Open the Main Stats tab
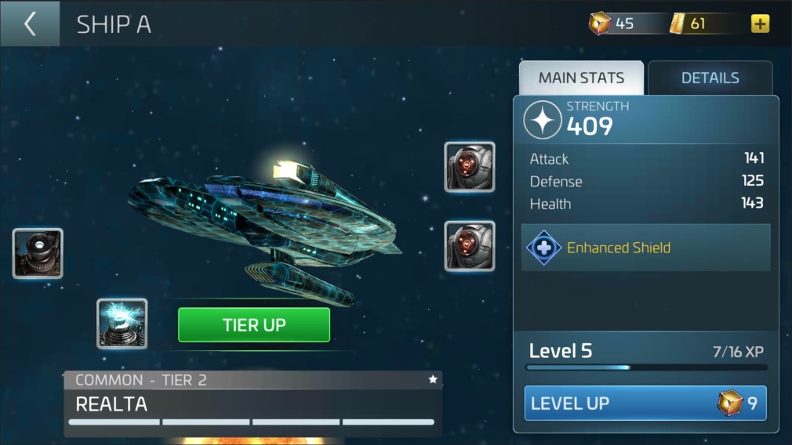 point(581,78)
